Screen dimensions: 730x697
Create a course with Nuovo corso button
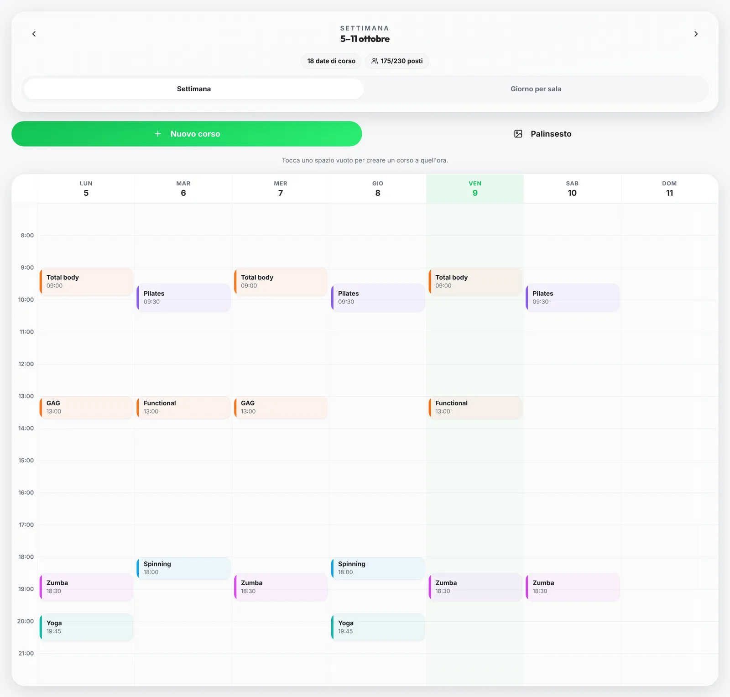point(187,134)
